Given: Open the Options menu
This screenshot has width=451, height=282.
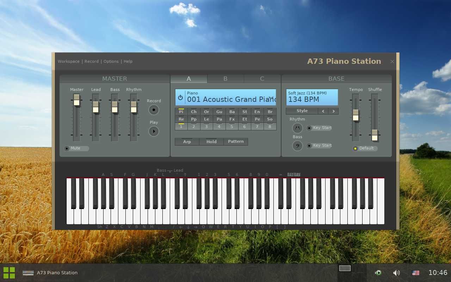Looking at the screenshot, I should point(111,61).
